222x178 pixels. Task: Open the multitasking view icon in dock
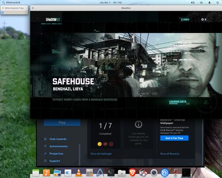[x=36, y=173]
